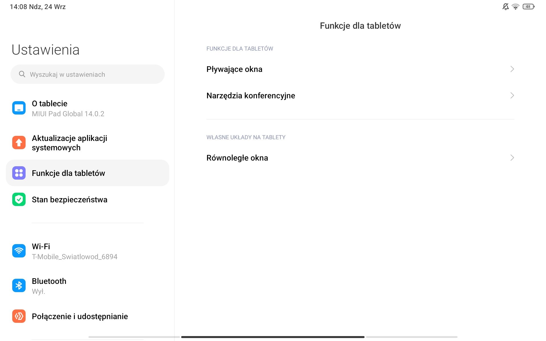This screenshot has width=546, height=341.
Task: Open Równoległe okna chevron arrow
Action: [x=512, y=158]
